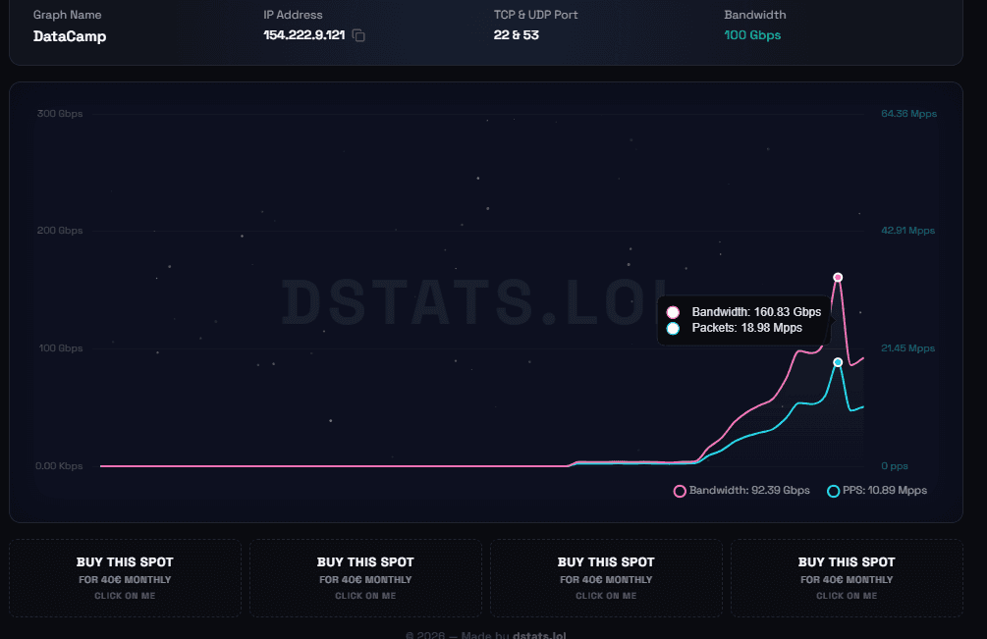Click the 64.36 Mpps axis label
Image resolution: width=987 pixels, height=639 pixels.
click(x=909, y=114)
